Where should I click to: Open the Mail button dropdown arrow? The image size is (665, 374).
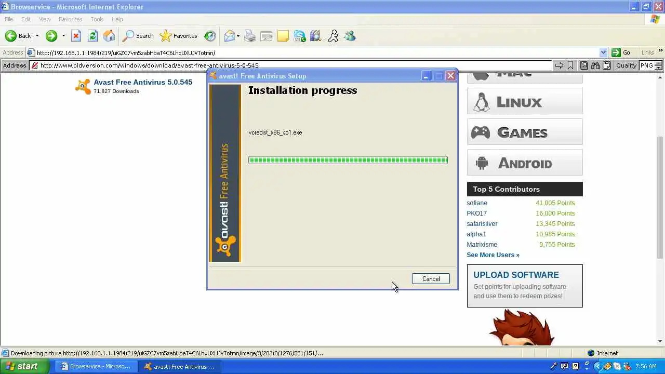click(238, 36)
